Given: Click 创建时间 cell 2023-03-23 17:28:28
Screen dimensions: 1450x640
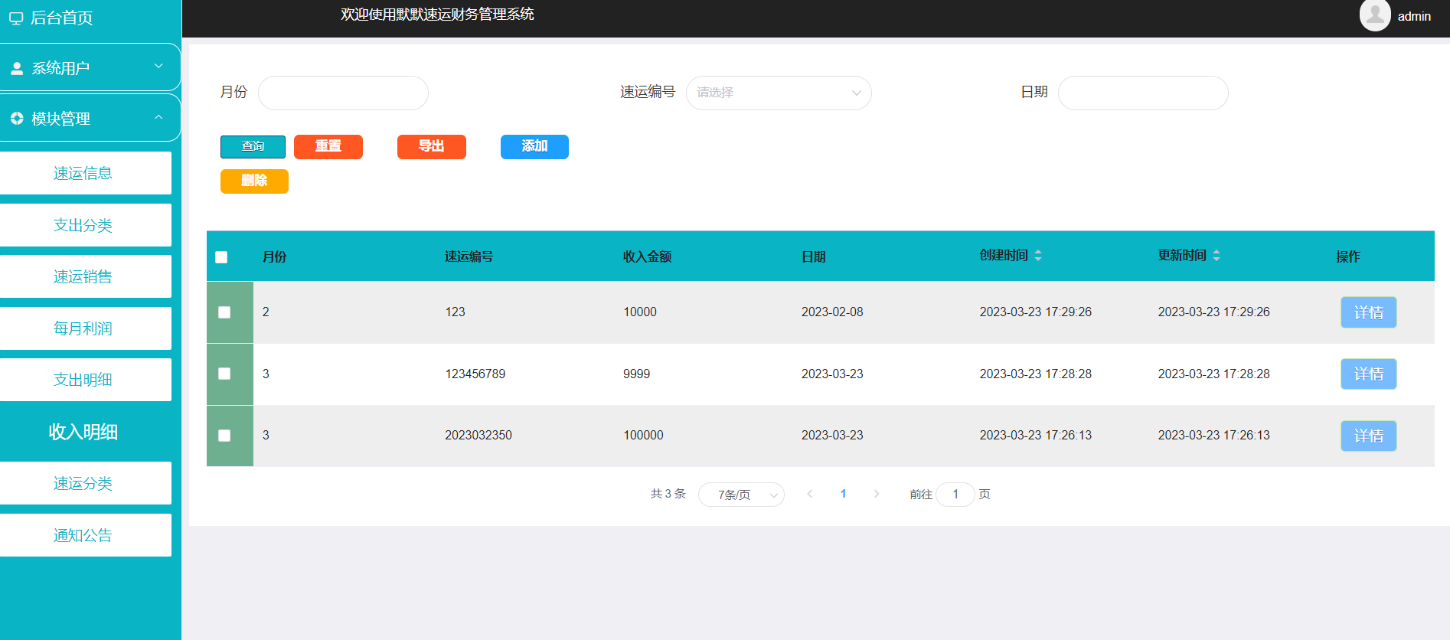Looking at the screenshot, I should (1036, 374).
